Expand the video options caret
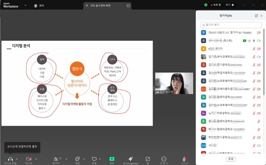266x165 pixels. tap(36, 159)
